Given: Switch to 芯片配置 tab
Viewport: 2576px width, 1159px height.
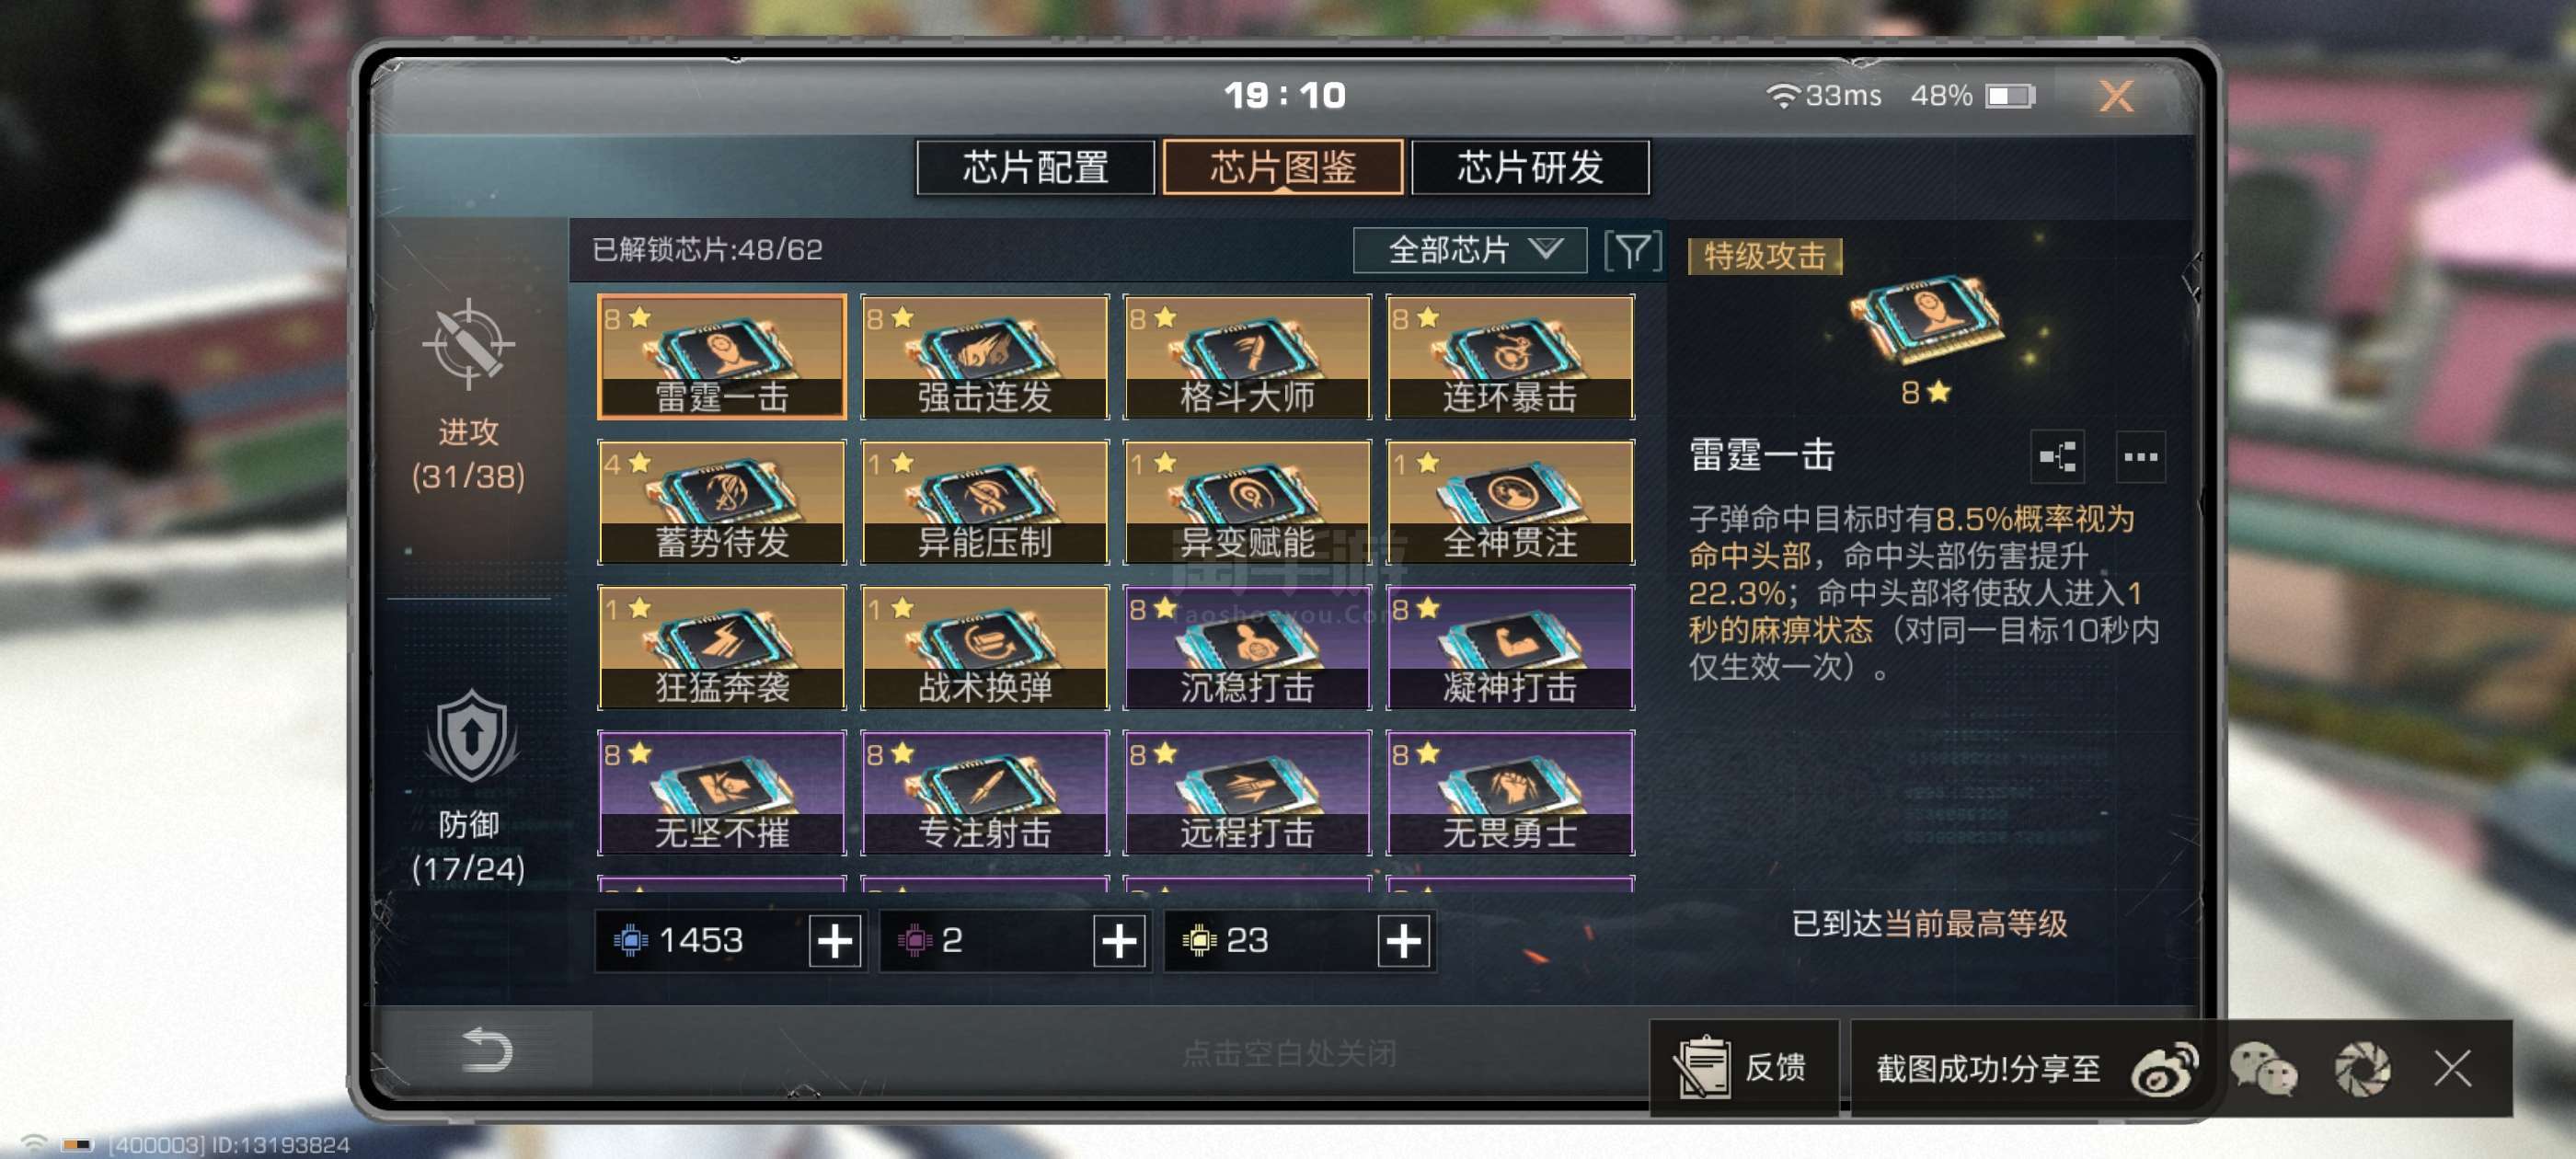Looking at the screenshot, I should (1036, 167).
